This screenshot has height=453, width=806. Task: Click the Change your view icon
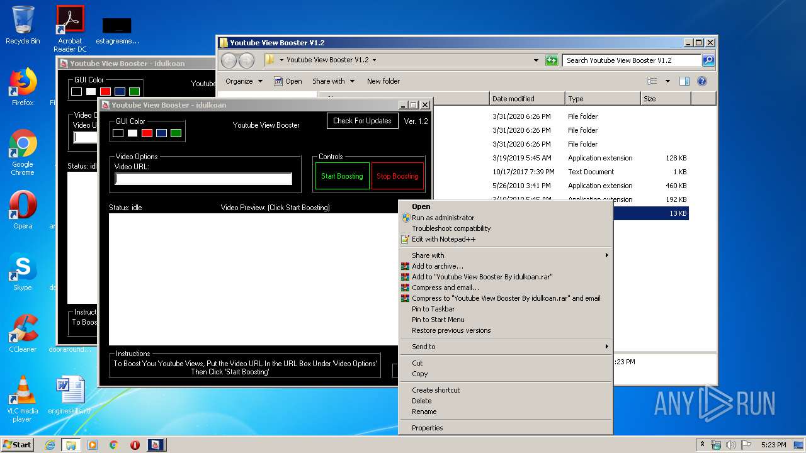coord(652,81)
